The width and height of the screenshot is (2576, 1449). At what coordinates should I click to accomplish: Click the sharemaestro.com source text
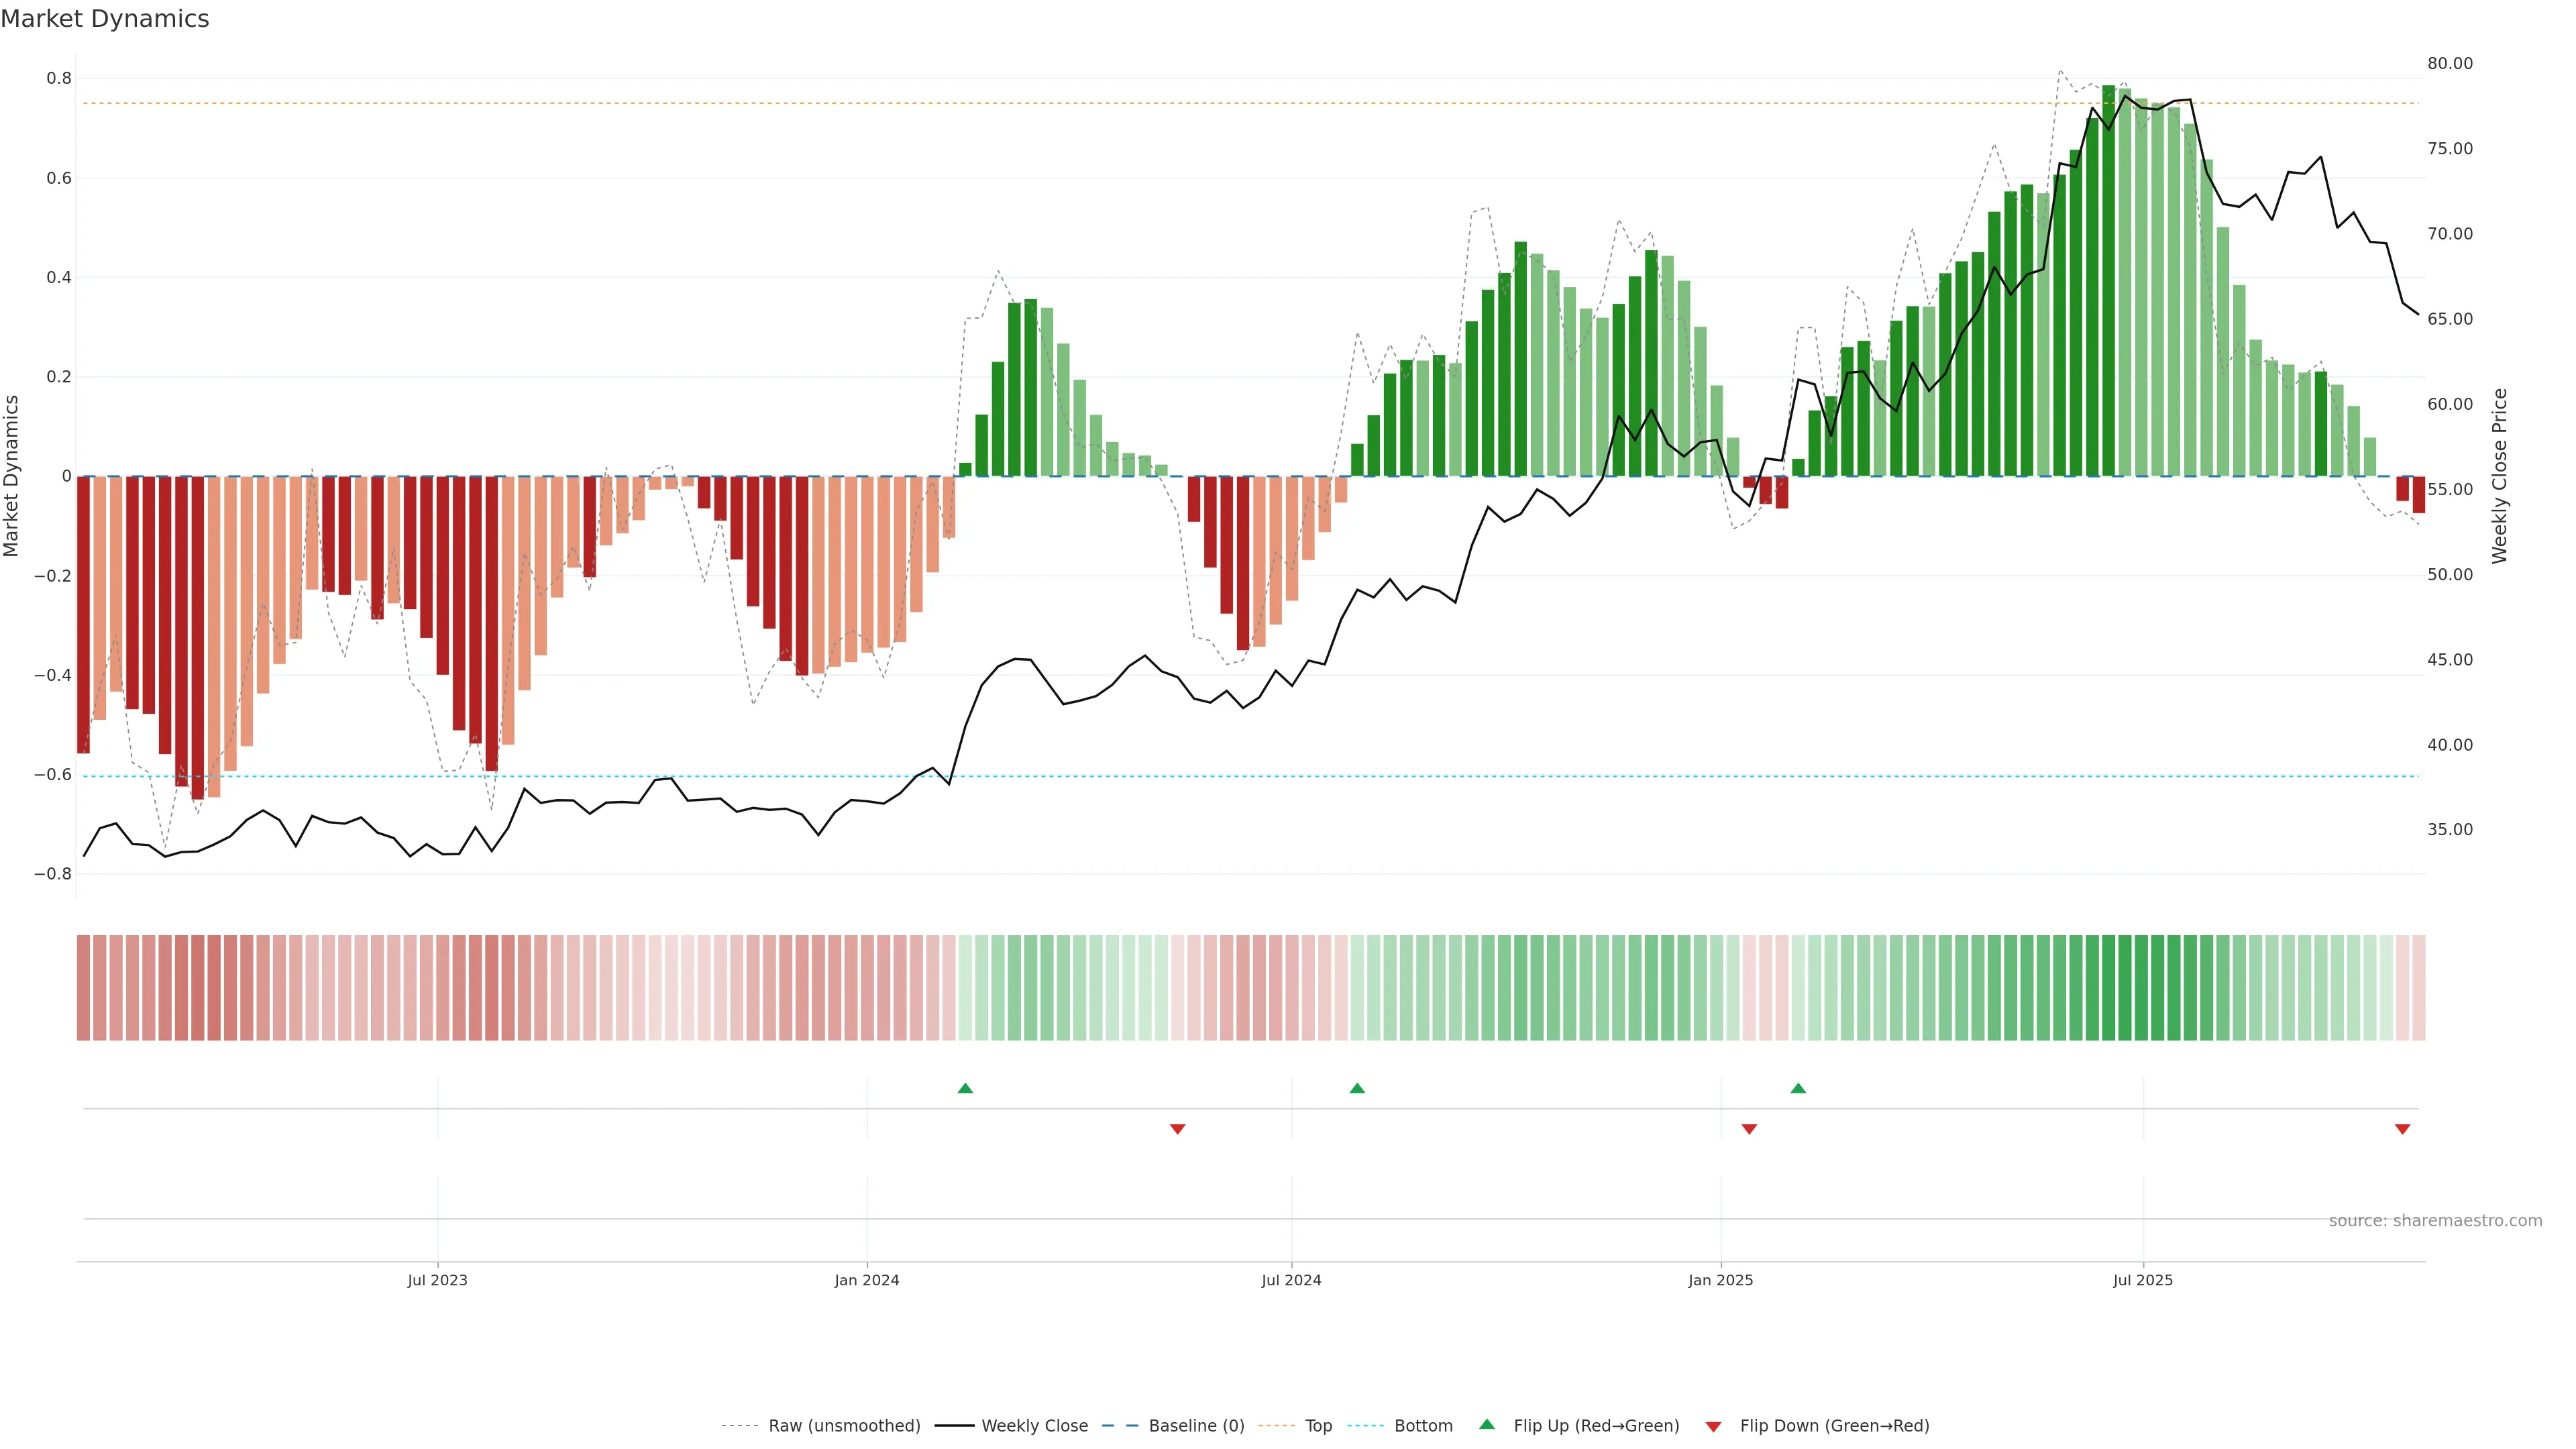coord(2435,1220)
